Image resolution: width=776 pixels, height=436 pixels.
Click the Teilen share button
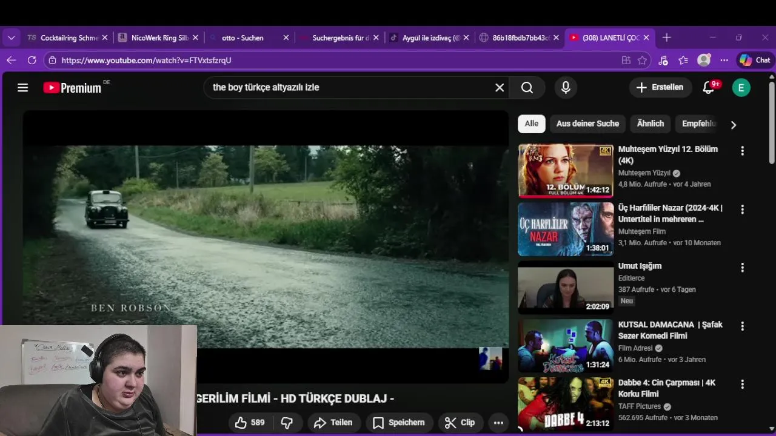(333, 423)
